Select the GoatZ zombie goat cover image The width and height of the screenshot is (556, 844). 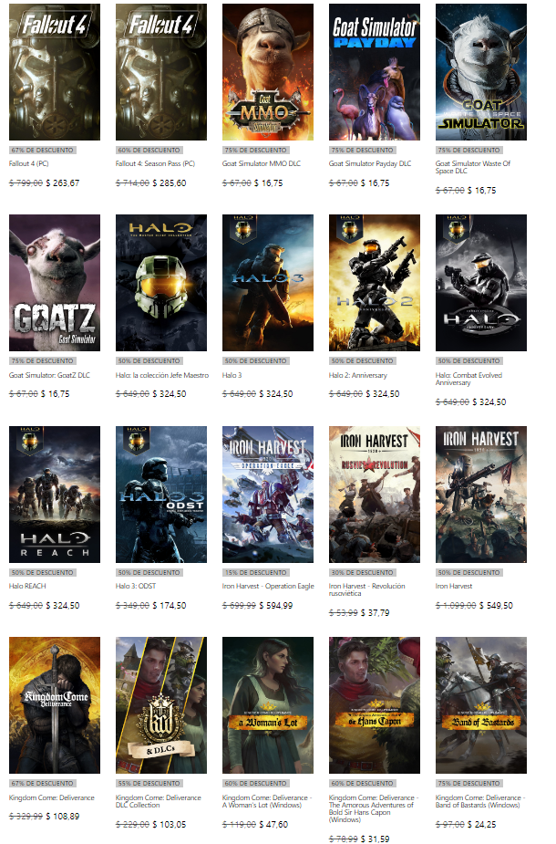[x=54, y=283]
